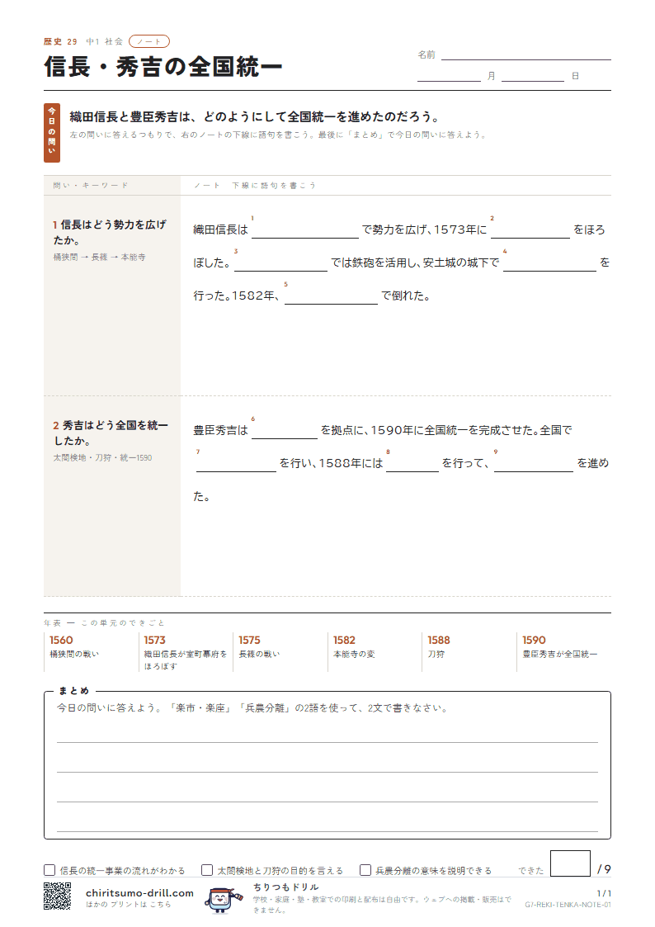This screenshot has height=927, width=655.
Task: Click the score box before /9
Action: coord(571,863)
